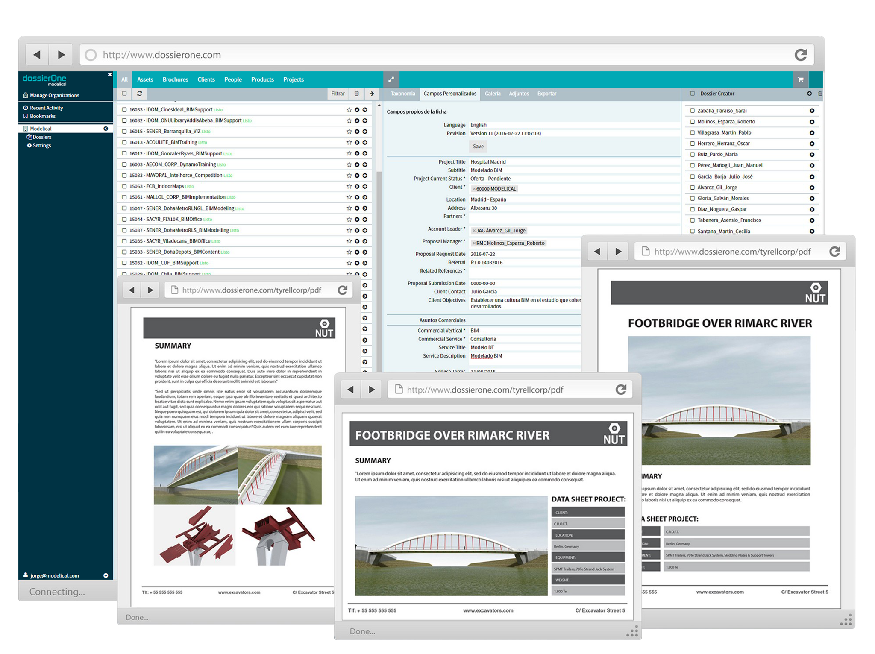Expand the jorge@modelical.com user menu
The image size is (875, 654).
tap(106, 575)
